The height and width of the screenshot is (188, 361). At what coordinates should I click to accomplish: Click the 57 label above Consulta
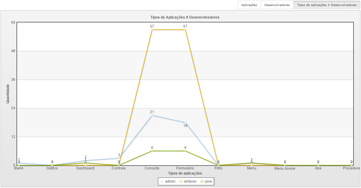click(x=152, y=26)
